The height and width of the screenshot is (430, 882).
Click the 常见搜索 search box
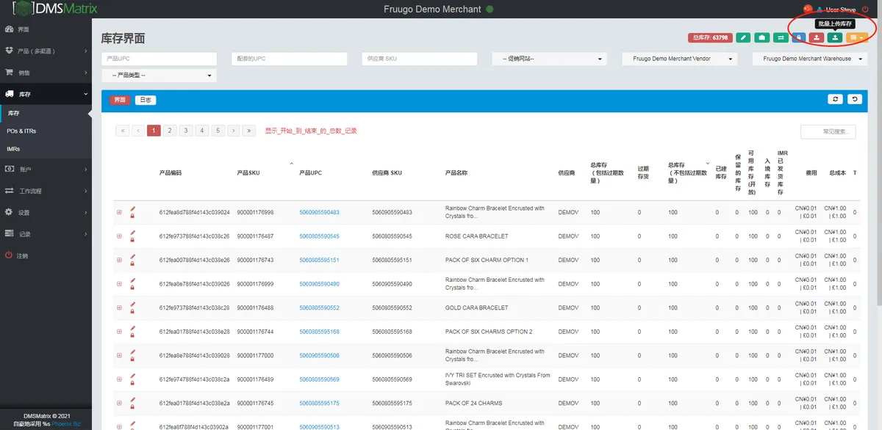pos(828,132)
